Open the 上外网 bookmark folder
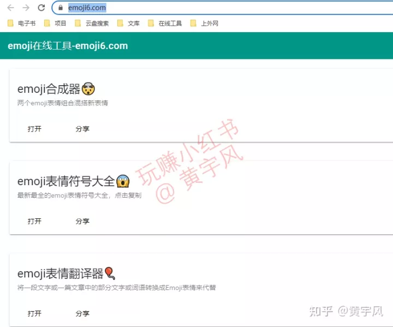The height and width of the screenshot is (327, 393). 204,23
